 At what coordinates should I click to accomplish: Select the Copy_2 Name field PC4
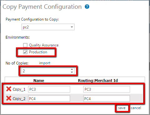(49, 98)
